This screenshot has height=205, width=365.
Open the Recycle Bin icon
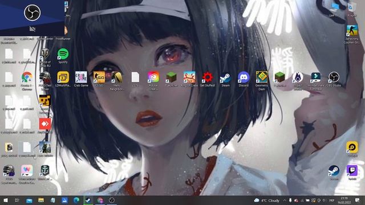[x=352, y=8]
